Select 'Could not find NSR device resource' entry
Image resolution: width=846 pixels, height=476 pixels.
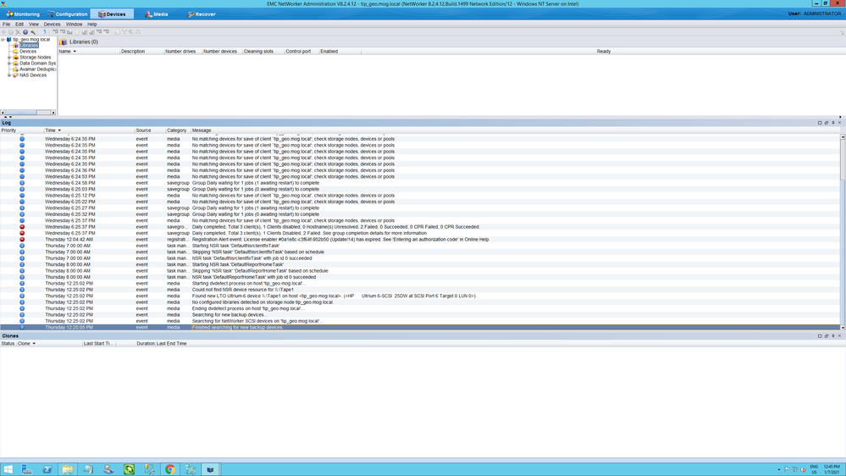(x=420, y=290)
